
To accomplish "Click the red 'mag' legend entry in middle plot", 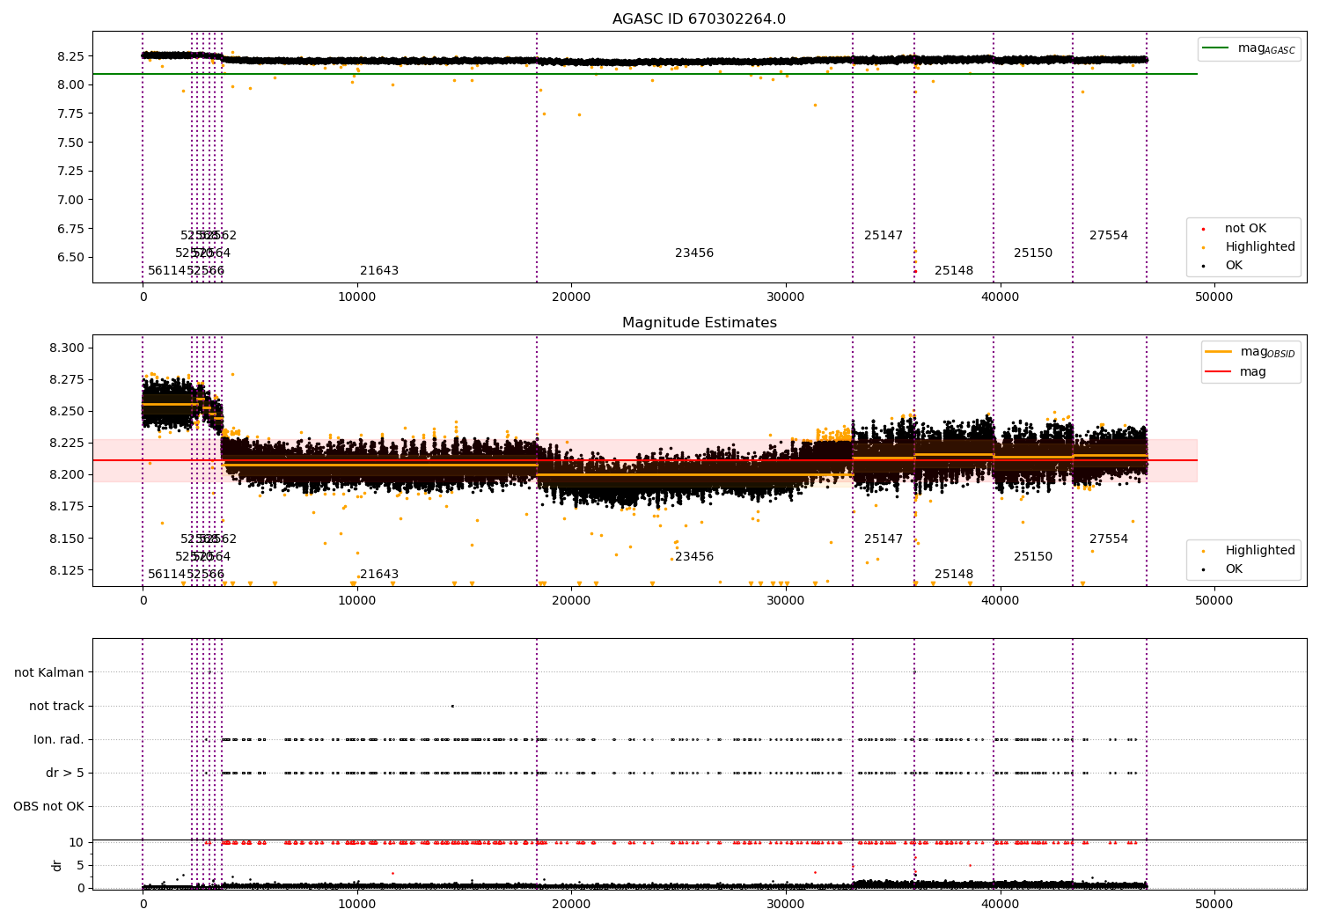I will (1236, 372).
